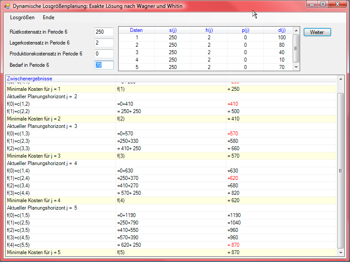Open the Losgrößen menu
This screenshot has height=262, width=350.
pyautogui.click(x=22, y=17)
